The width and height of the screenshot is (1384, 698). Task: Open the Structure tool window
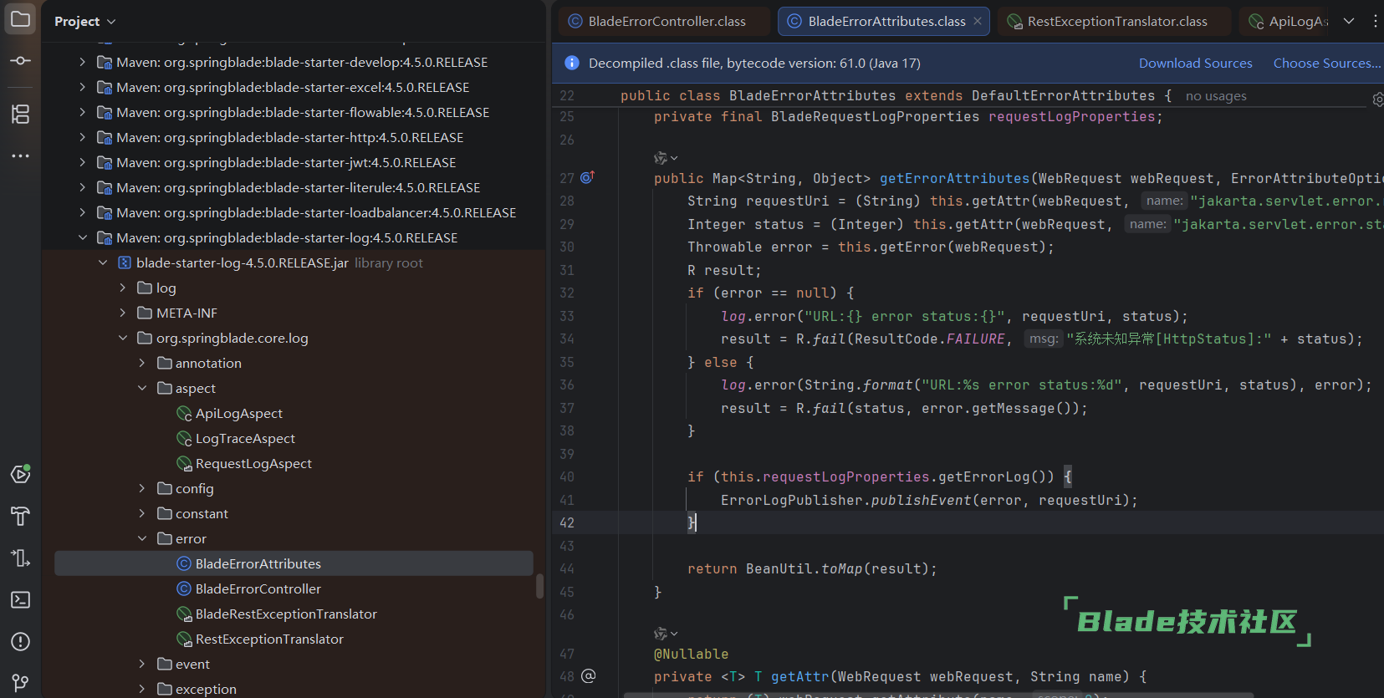click(20, 114)
